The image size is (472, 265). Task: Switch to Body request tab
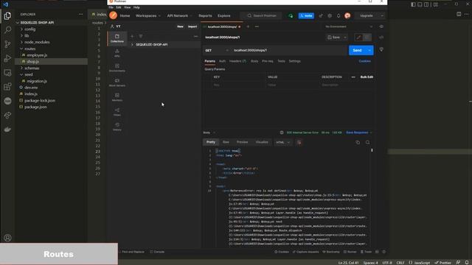(x=254, y=61)
